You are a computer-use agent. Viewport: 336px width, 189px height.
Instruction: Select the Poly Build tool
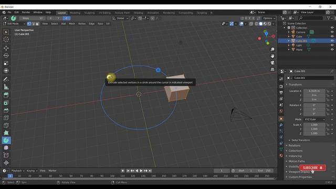6,133
